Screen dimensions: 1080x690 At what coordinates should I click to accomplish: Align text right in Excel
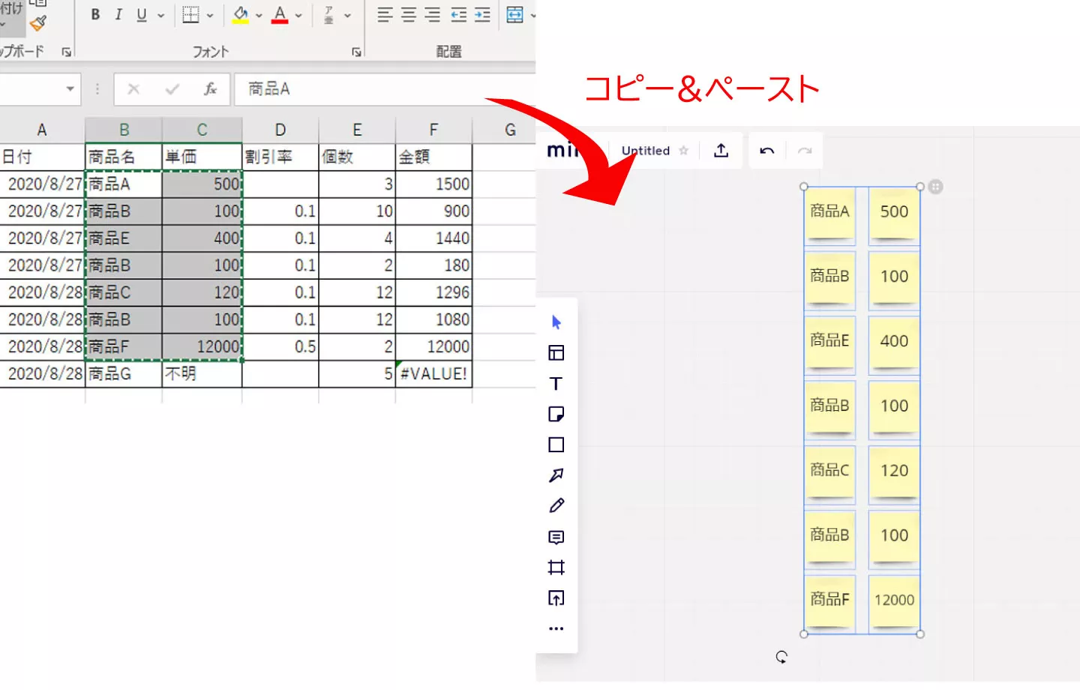433,15
